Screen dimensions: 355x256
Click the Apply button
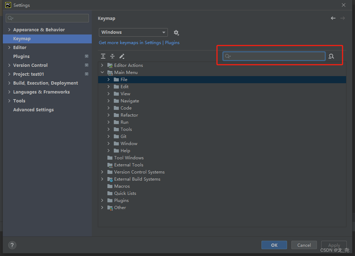pos(334,245)
